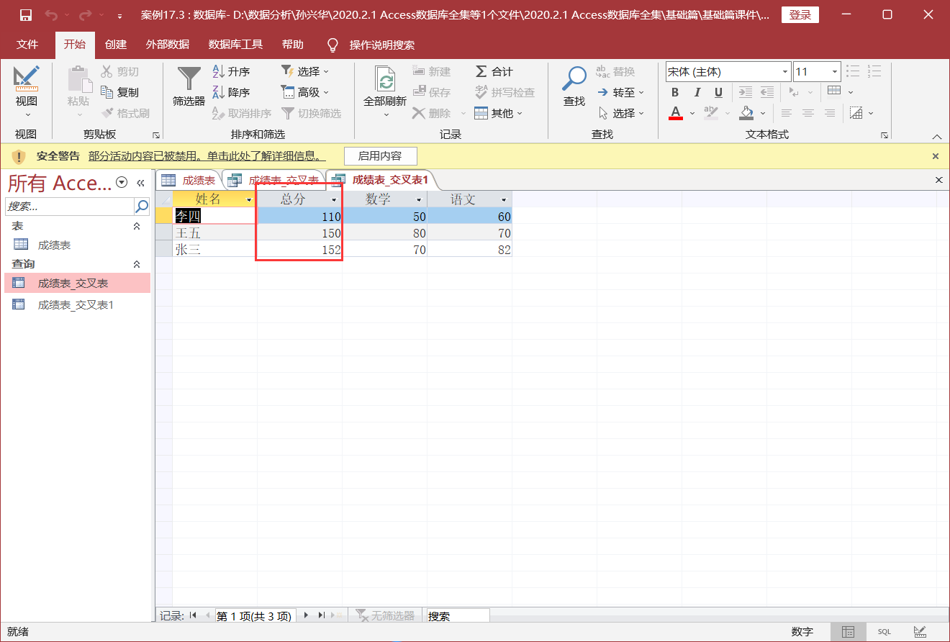950x642 pixels.
Task: Switch to the 外部数据 ribbon tab
Action: [x=168, y=45]
